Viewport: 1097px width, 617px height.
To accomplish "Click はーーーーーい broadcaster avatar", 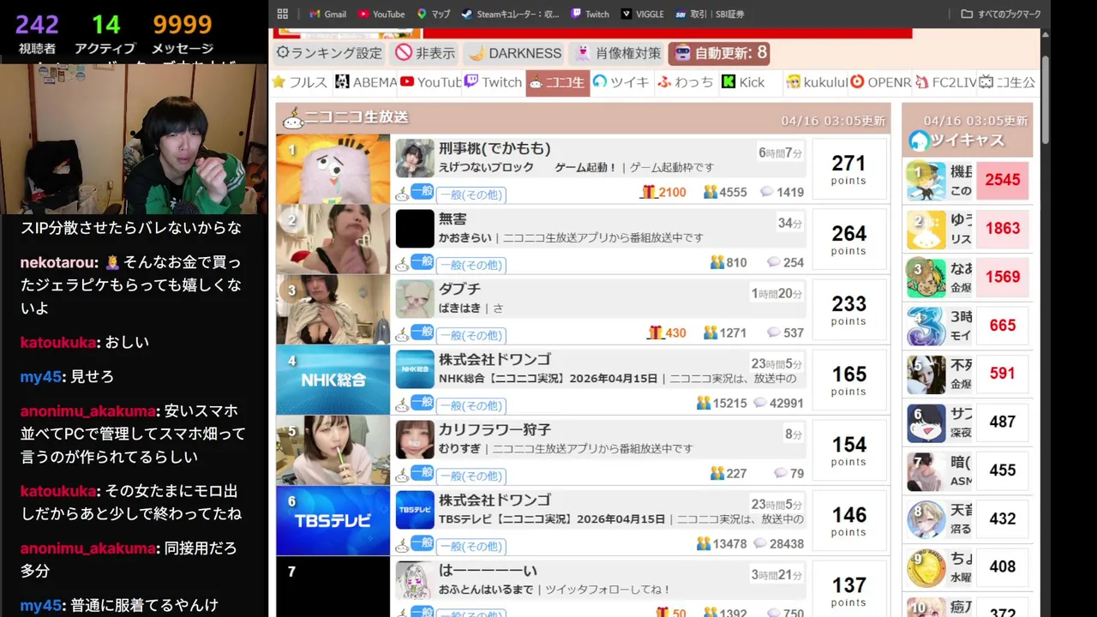I will pyautogui.click(x=415, y=580).
